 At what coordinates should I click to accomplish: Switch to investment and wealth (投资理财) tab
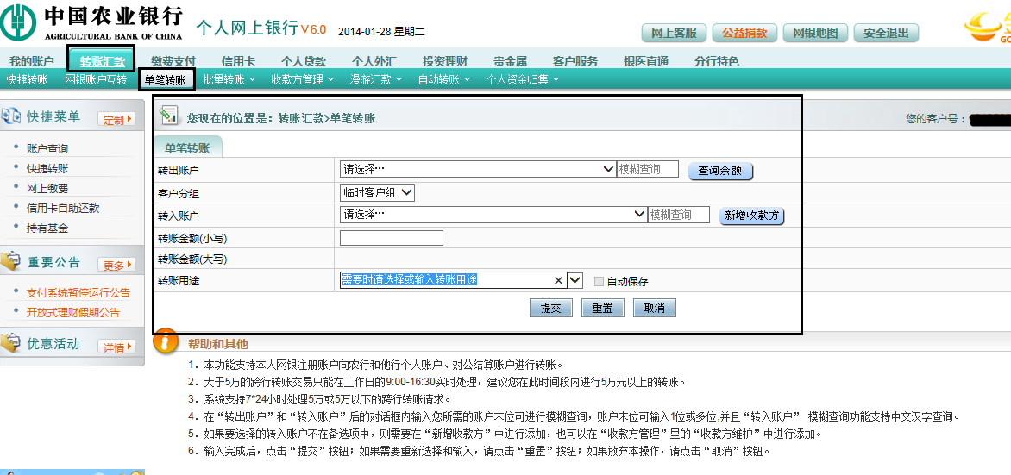click(444, 61)
